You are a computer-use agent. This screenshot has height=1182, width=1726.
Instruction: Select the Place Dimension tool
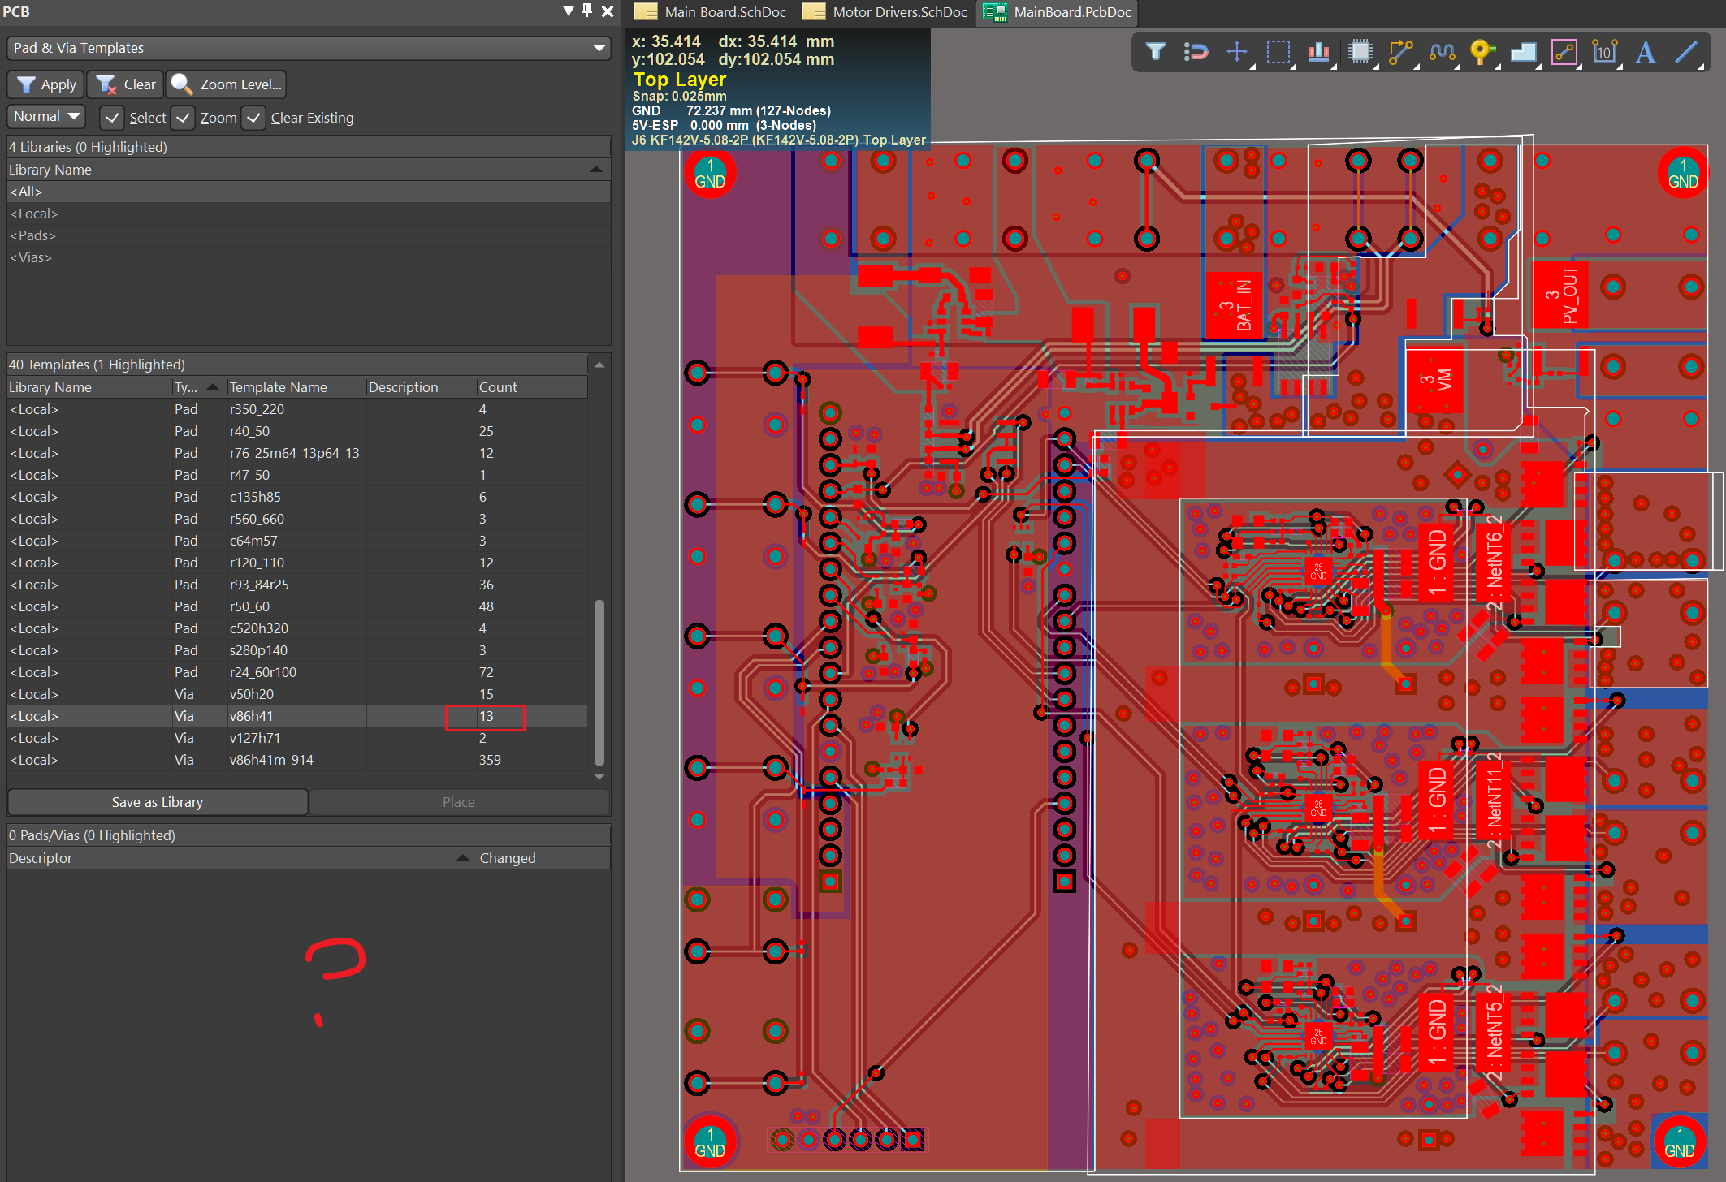[x=1604, y=52]
